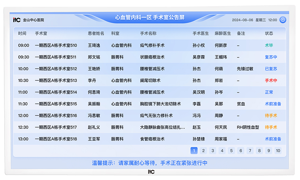
Task: Select the 复苏中 status for 郑文铭
Action: click(x=271, y=57)
